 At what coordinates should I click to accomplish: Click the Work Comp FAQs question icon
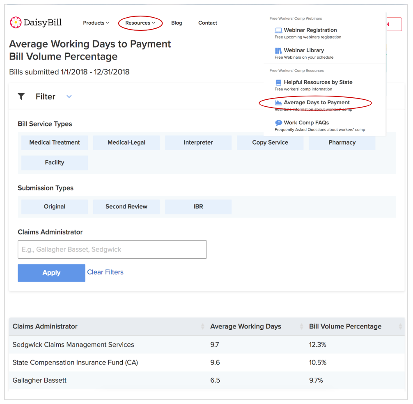(278, 123)
